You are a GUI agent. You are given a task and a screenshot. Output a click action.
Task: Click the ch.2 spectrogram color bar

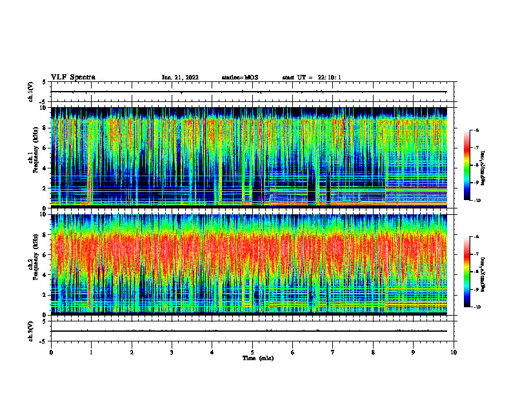(467, 272)
